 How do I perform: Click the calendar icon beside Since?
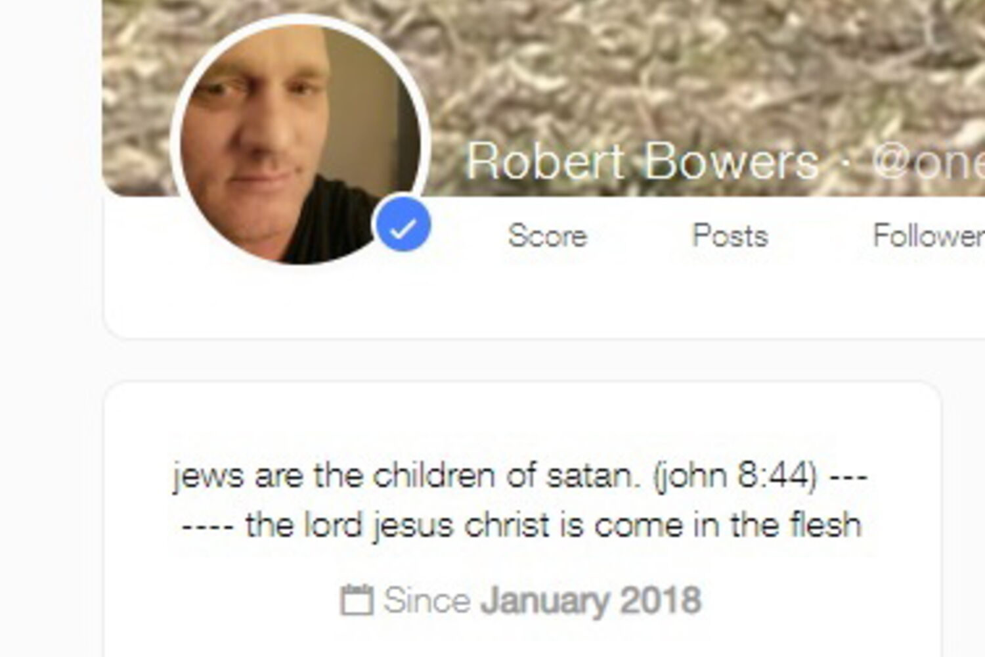357,600
